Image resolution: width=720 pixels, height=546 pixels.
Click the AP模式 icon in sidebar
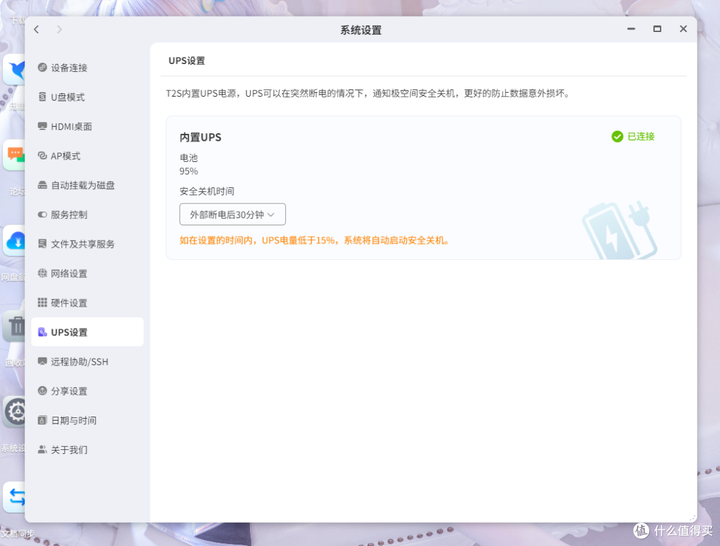click(x=42, y=156)
